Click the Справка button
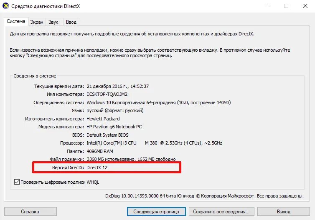315x220 pixels. tap(30, 212)
